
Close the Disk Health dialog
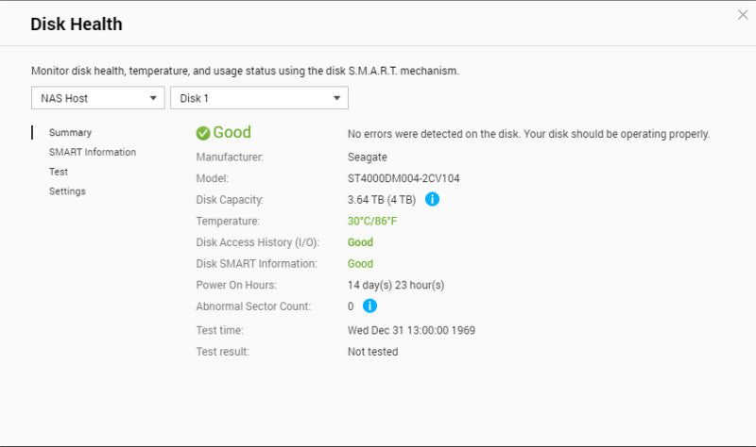743,15
